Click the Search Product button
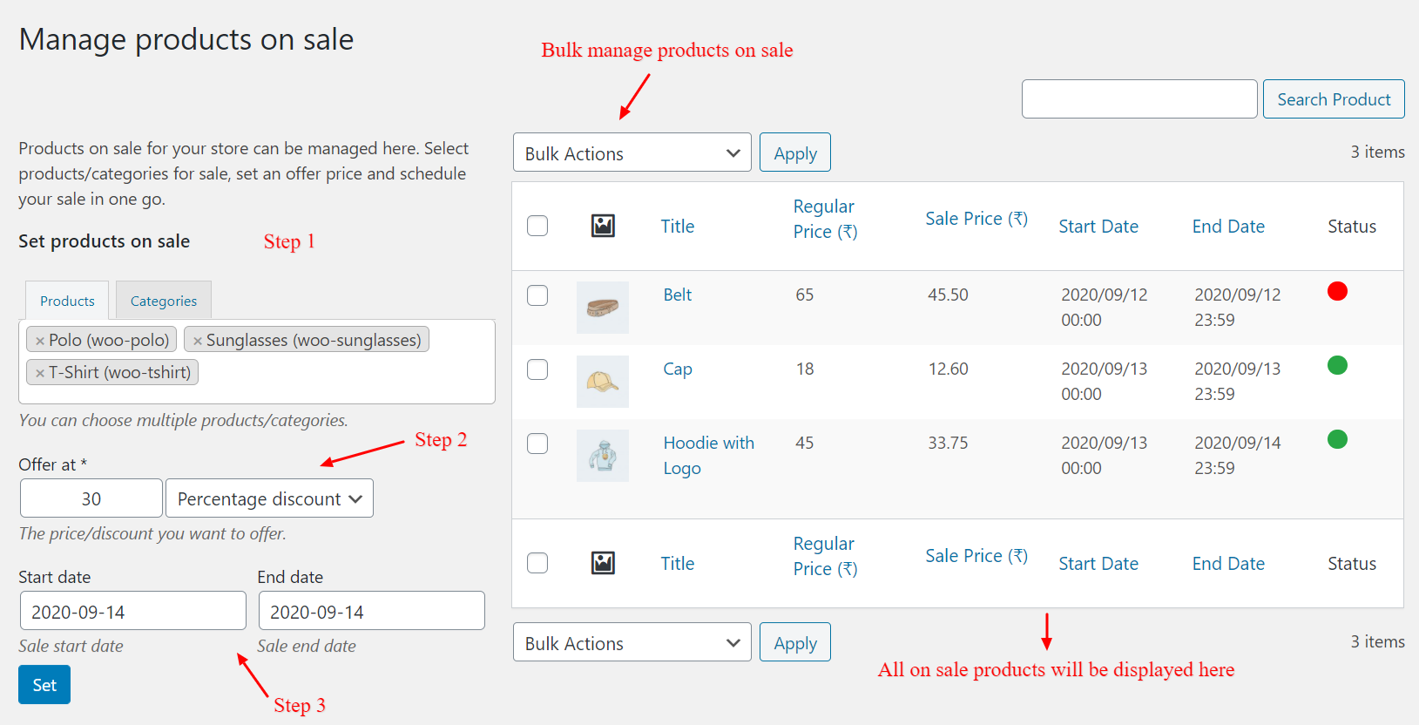 pyautogui.click(x=1333, y=98)
